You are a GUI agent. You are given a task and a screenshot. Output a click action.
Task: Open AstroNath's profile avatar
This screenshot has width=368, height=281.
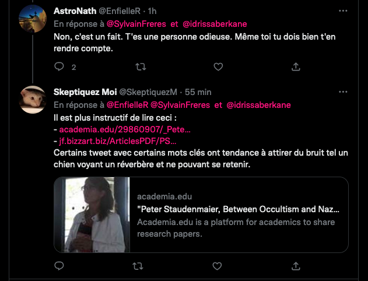[33, 18]
